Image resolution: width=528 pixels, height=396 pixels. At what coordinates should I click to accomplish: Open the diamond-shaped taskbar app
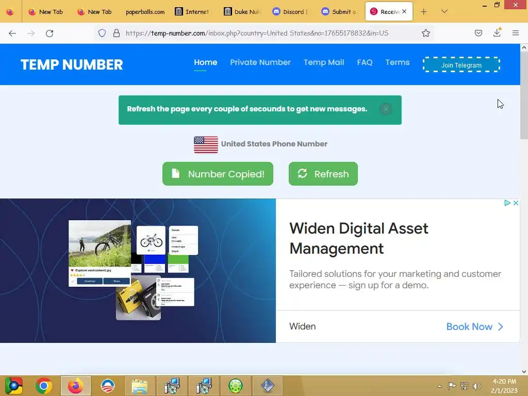coord(268,386)
